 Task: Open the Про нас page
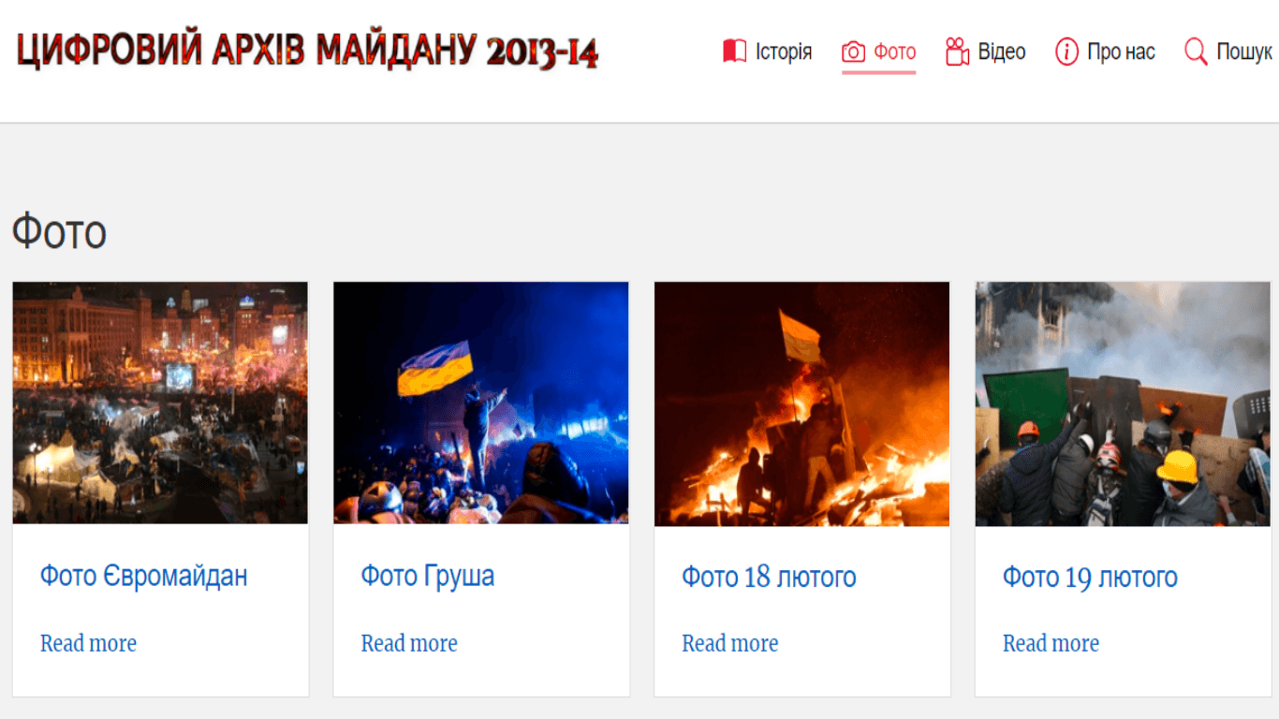1121,51
